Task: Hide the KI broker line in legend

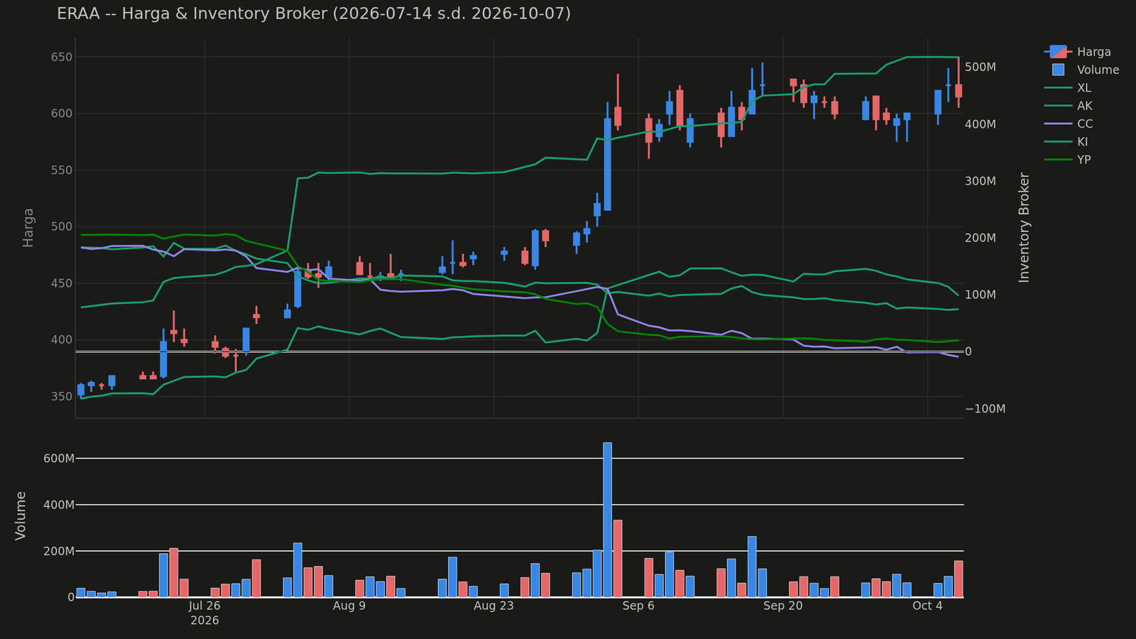Action: 1066,142
